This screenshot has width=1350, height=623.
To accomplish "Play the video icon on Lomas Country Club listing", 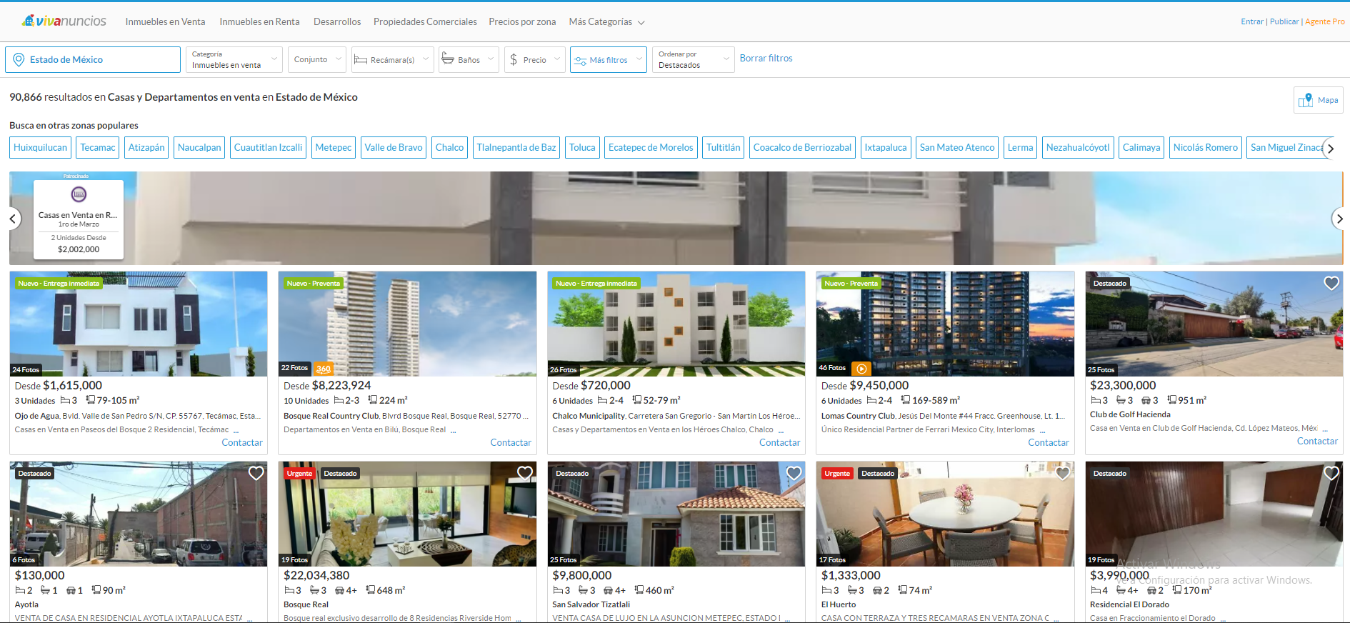I will pyautogui.click(x=861, y=369).
